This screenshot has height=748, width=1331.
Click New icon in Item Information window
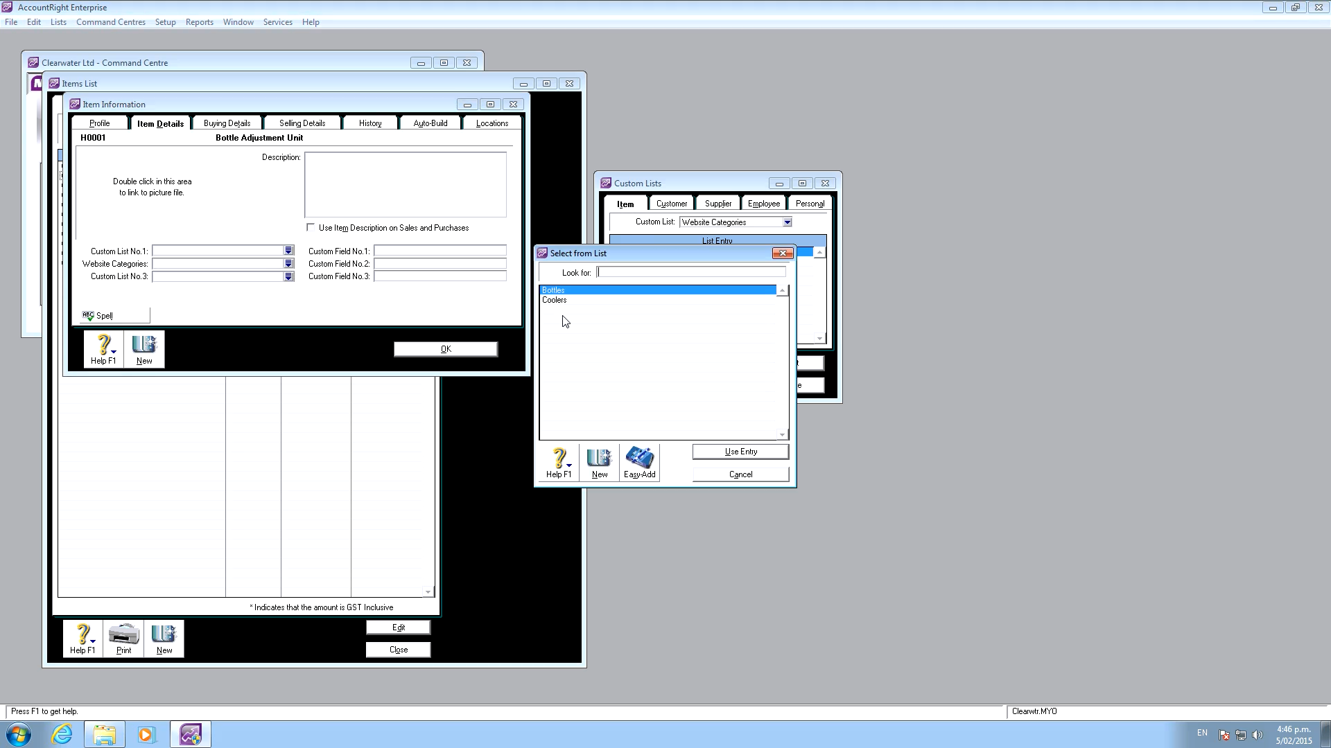coord(144,349)
